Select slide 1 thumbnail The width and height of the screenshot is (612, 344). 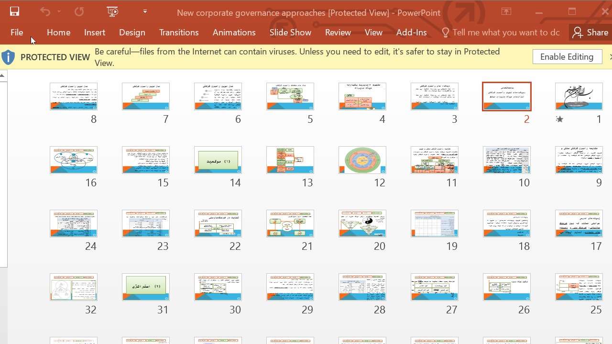pyautogui.click(x=579, y=97)
